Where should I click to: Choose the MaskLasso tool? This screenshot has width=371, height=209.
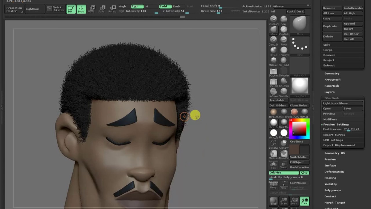click(273, 154)
